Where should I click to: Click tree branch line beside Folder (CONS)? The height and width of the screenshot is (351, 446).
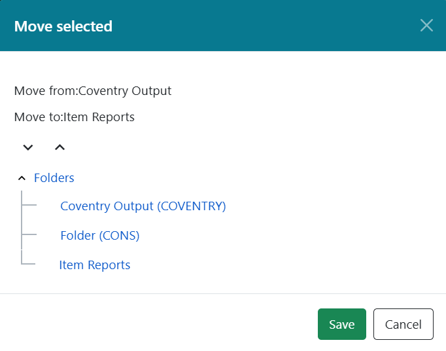30,234
